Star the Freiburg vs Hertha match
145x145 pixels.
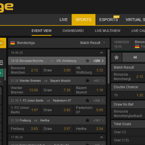[x=87, y=120]
